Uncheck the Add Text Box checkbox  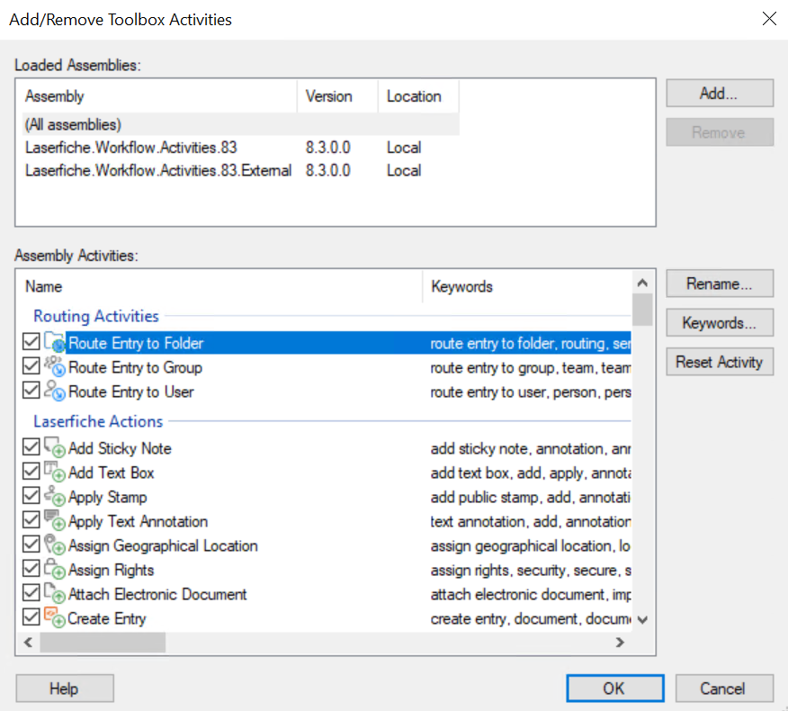[x=31, y=472]
